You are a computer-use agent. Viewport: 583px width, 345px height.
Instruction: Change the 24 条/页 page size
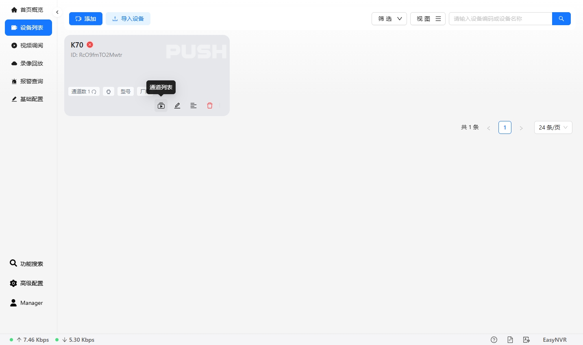[x=553, y=127]
